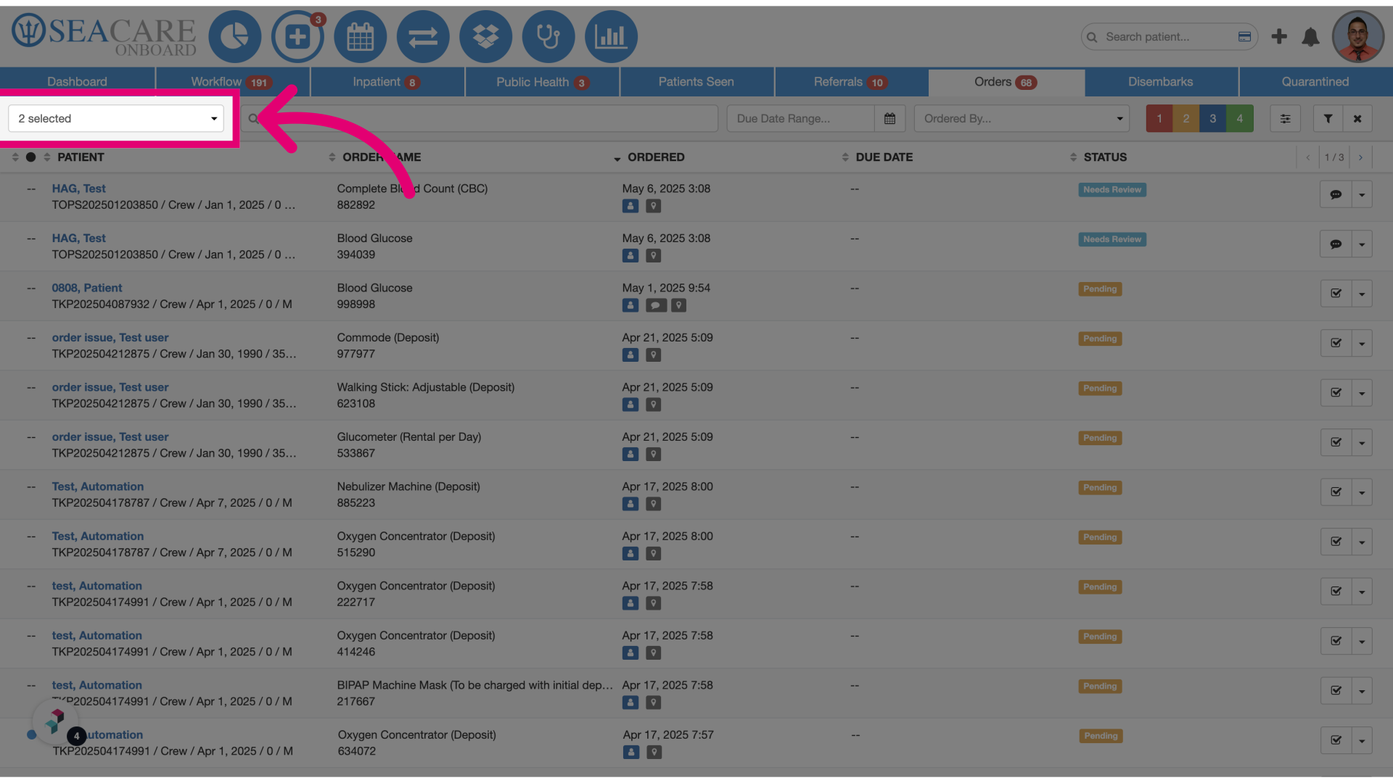Screen dimensions: 1393x783
Task: Open 'order issue, Test user' link for Commode order
Action: [x=110, y=338]
